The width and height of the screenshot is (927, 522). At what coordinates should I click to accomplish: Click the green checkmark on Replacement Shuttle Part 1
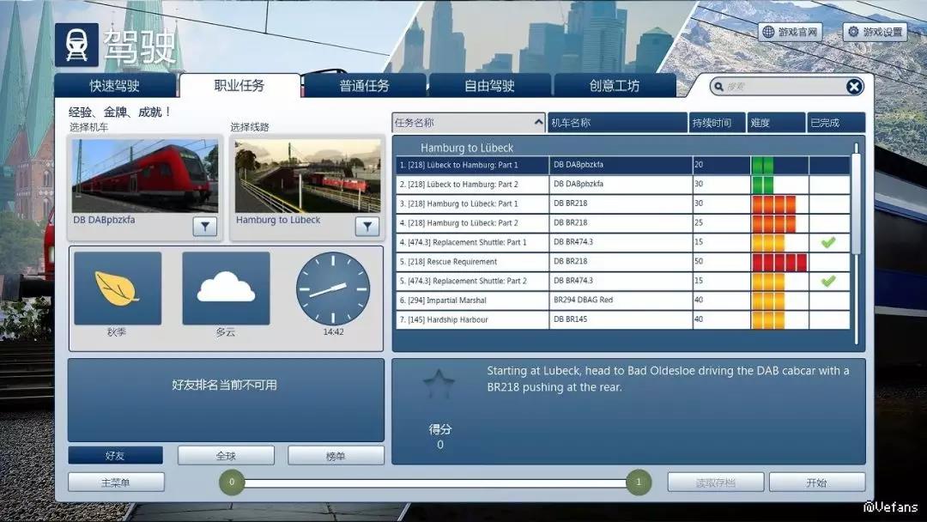click(828, 242)
